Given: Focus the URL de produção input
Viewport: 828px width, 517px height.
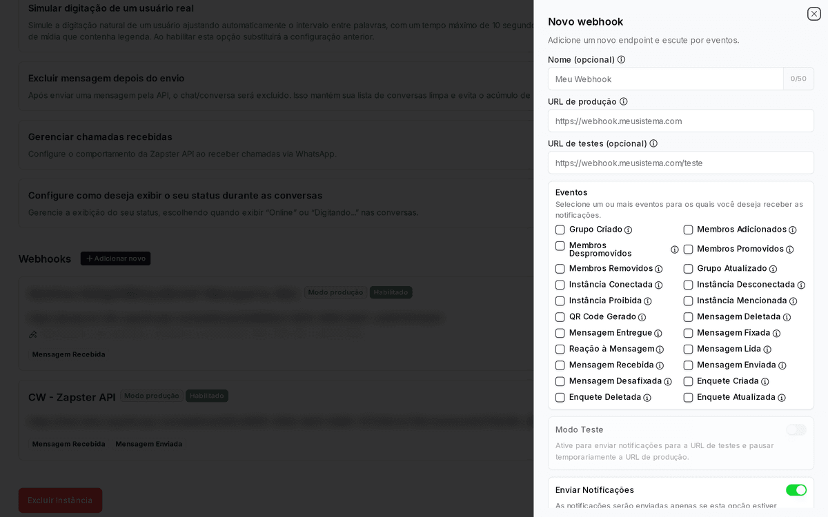Looking at the screenshot, I should pos(680,121).
